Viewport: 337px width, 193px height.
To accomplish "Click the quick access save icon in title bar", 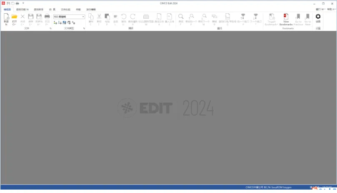I will (x=8, y=3).
